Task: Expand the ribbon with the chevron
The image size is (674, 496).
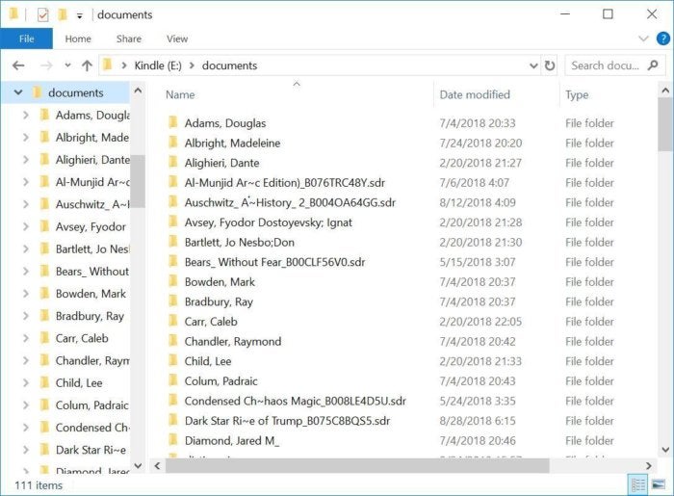Action: click(643, 39)
